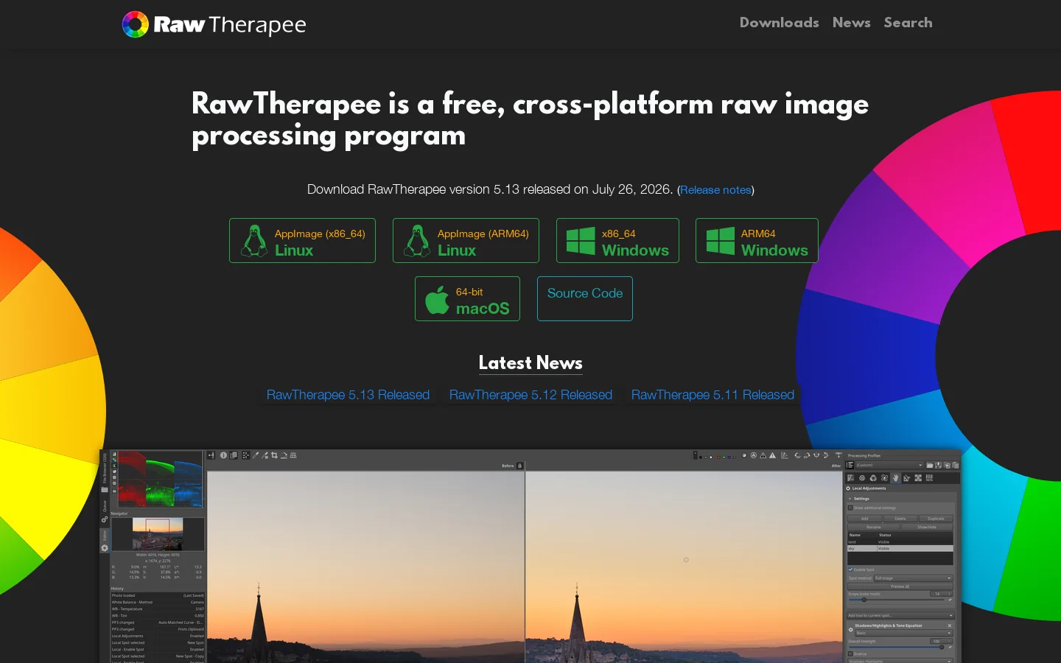Open the Basic complexity dropdown
The image size is (1061, 663).
point(904,633)
